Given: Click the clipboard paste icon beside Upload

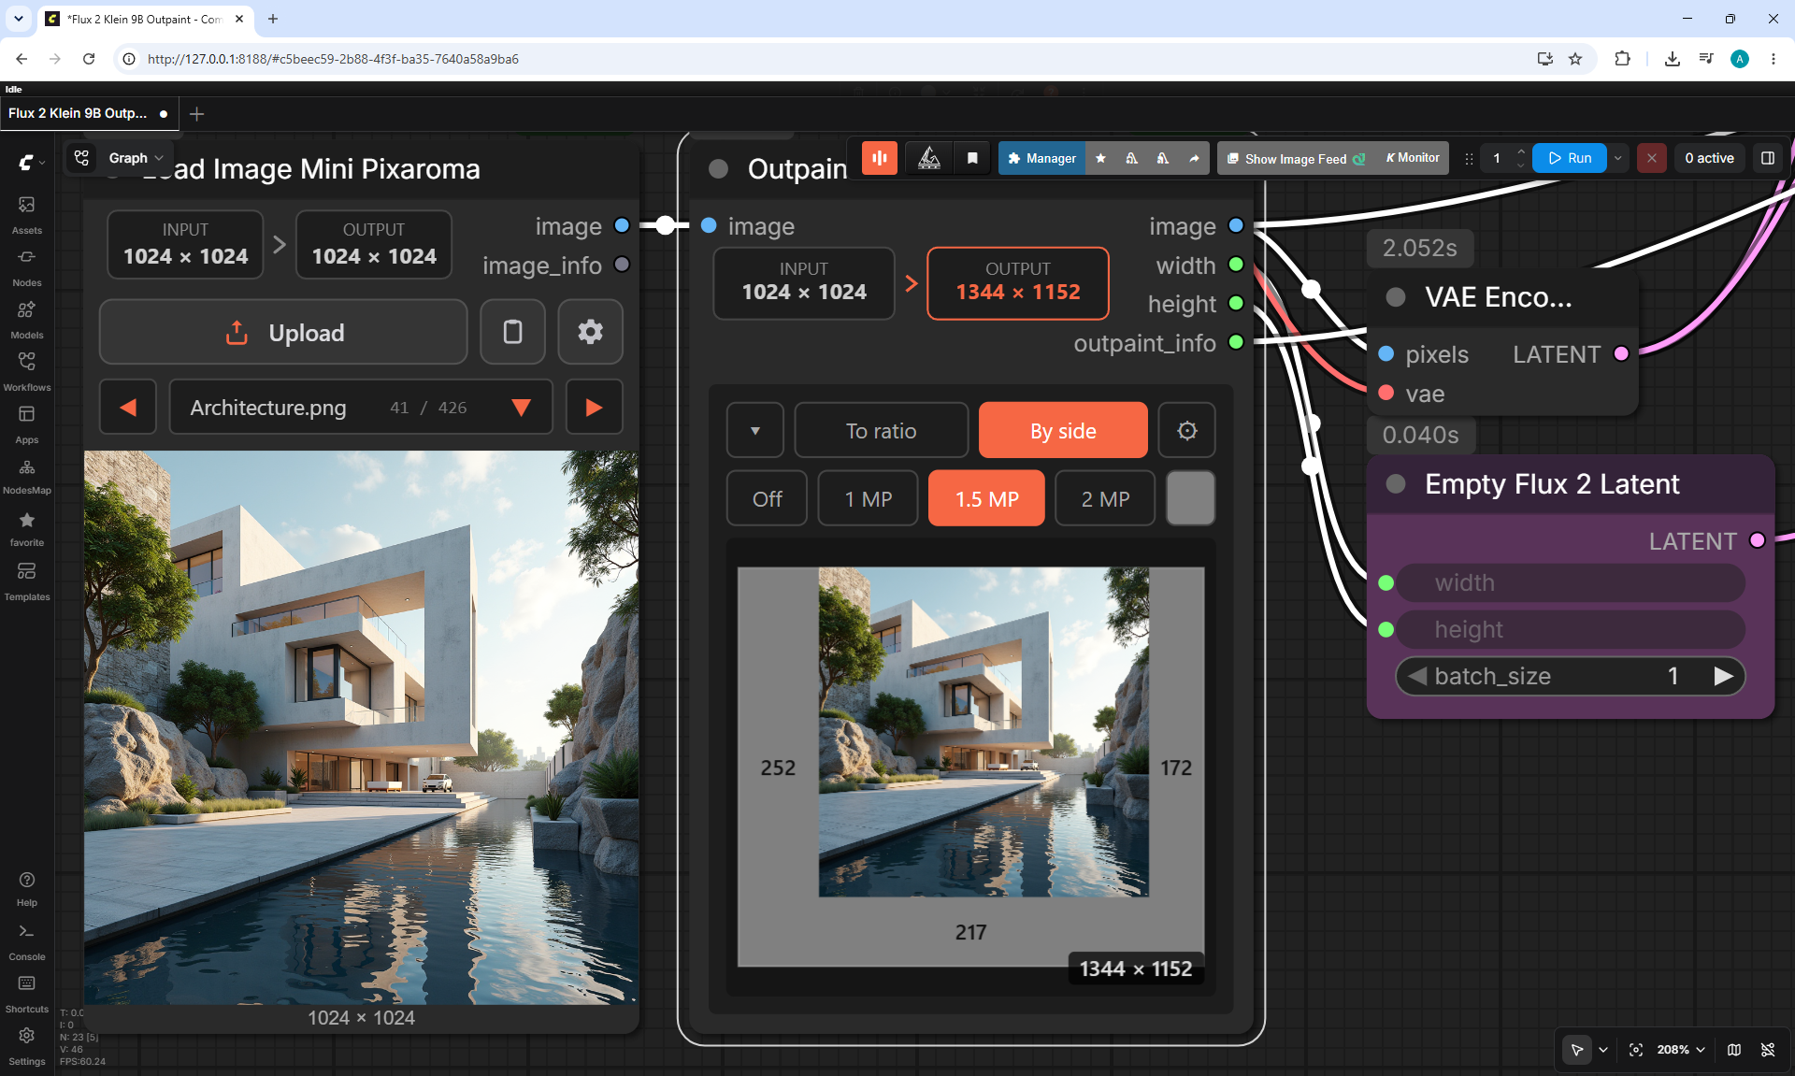Looking at the screenshot, I should [512, 332].
